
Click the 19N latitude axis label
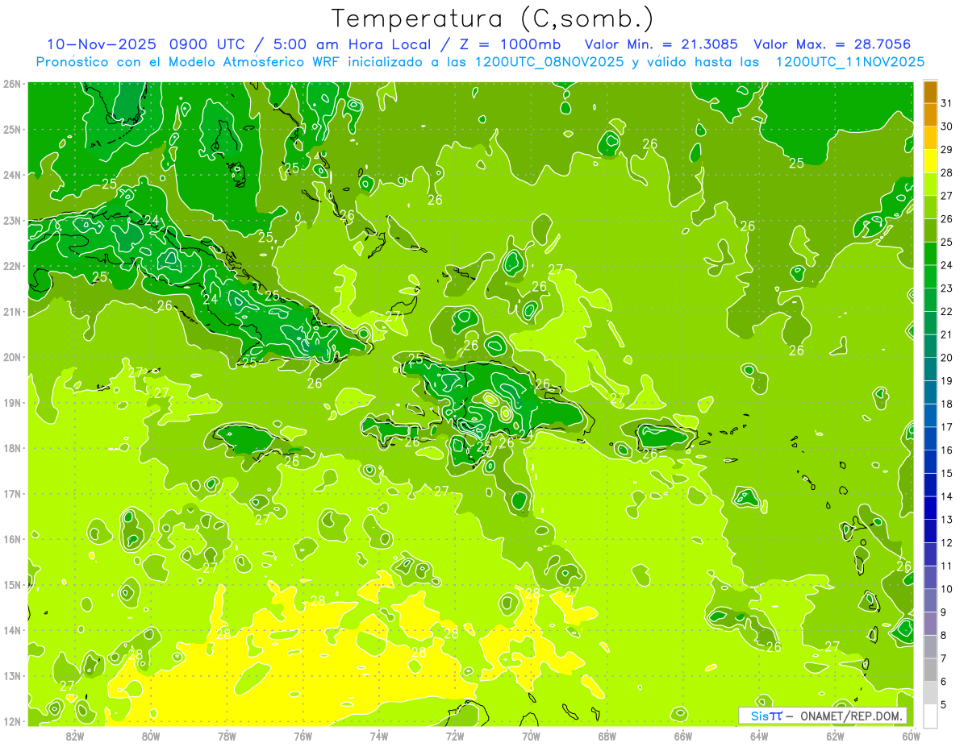[11, 402]
